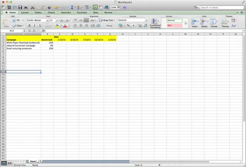This screenshot has width=246, height=167.
Task: Open the Themes gallery
Action: pyautogui.click(x=225, y=23)
